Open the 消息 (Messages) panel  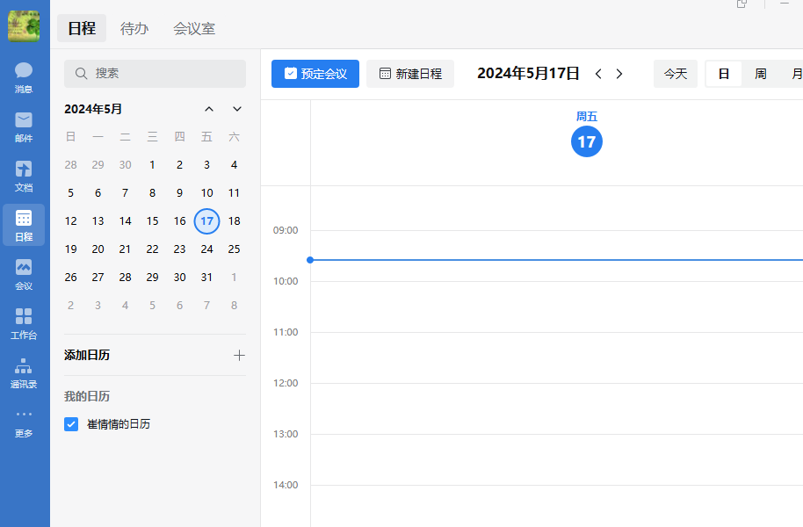[x=24, y=79]
